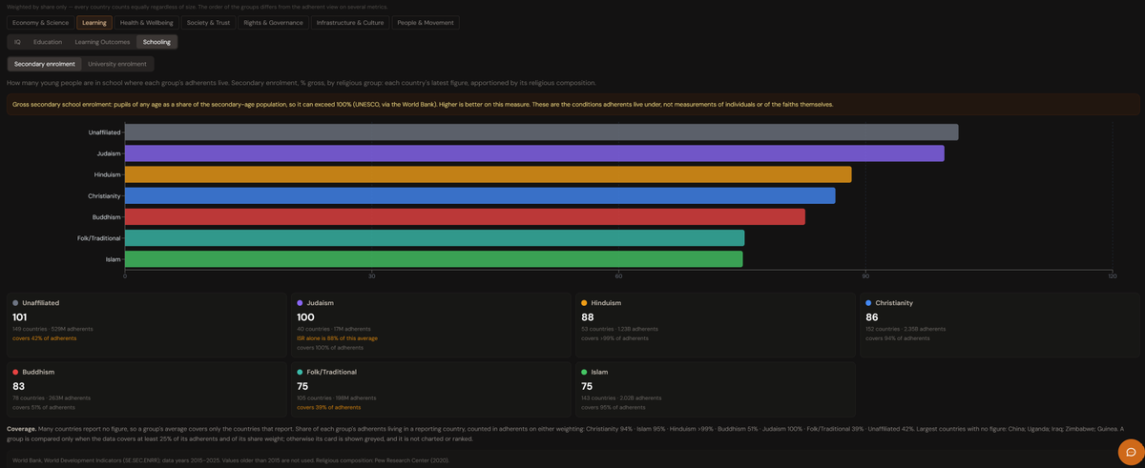Click the x-axis tick label 30

[x=371, y=276]
